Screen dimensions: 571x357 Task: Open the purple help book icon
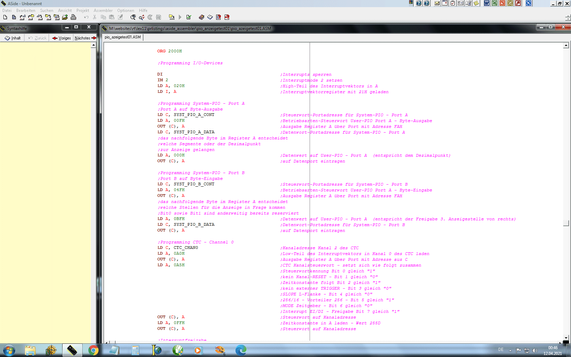click(202, 17)
